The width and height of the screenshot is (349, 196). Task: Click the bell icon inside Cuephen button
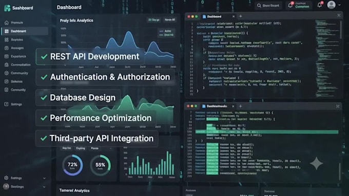(290, 5)
